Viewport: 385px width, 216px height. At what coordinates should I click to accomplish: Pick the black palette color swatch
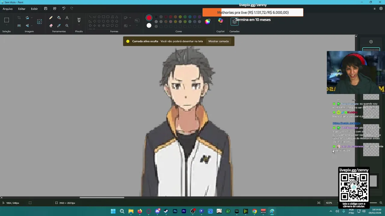point(156,17)
